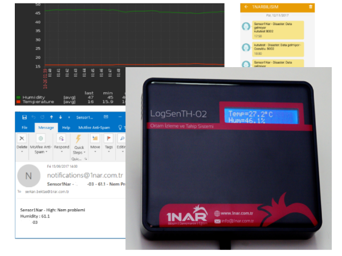Click the LogSenTH-02 device name
Viewport: 342px width, 256px height.
[x=178, y=114]
